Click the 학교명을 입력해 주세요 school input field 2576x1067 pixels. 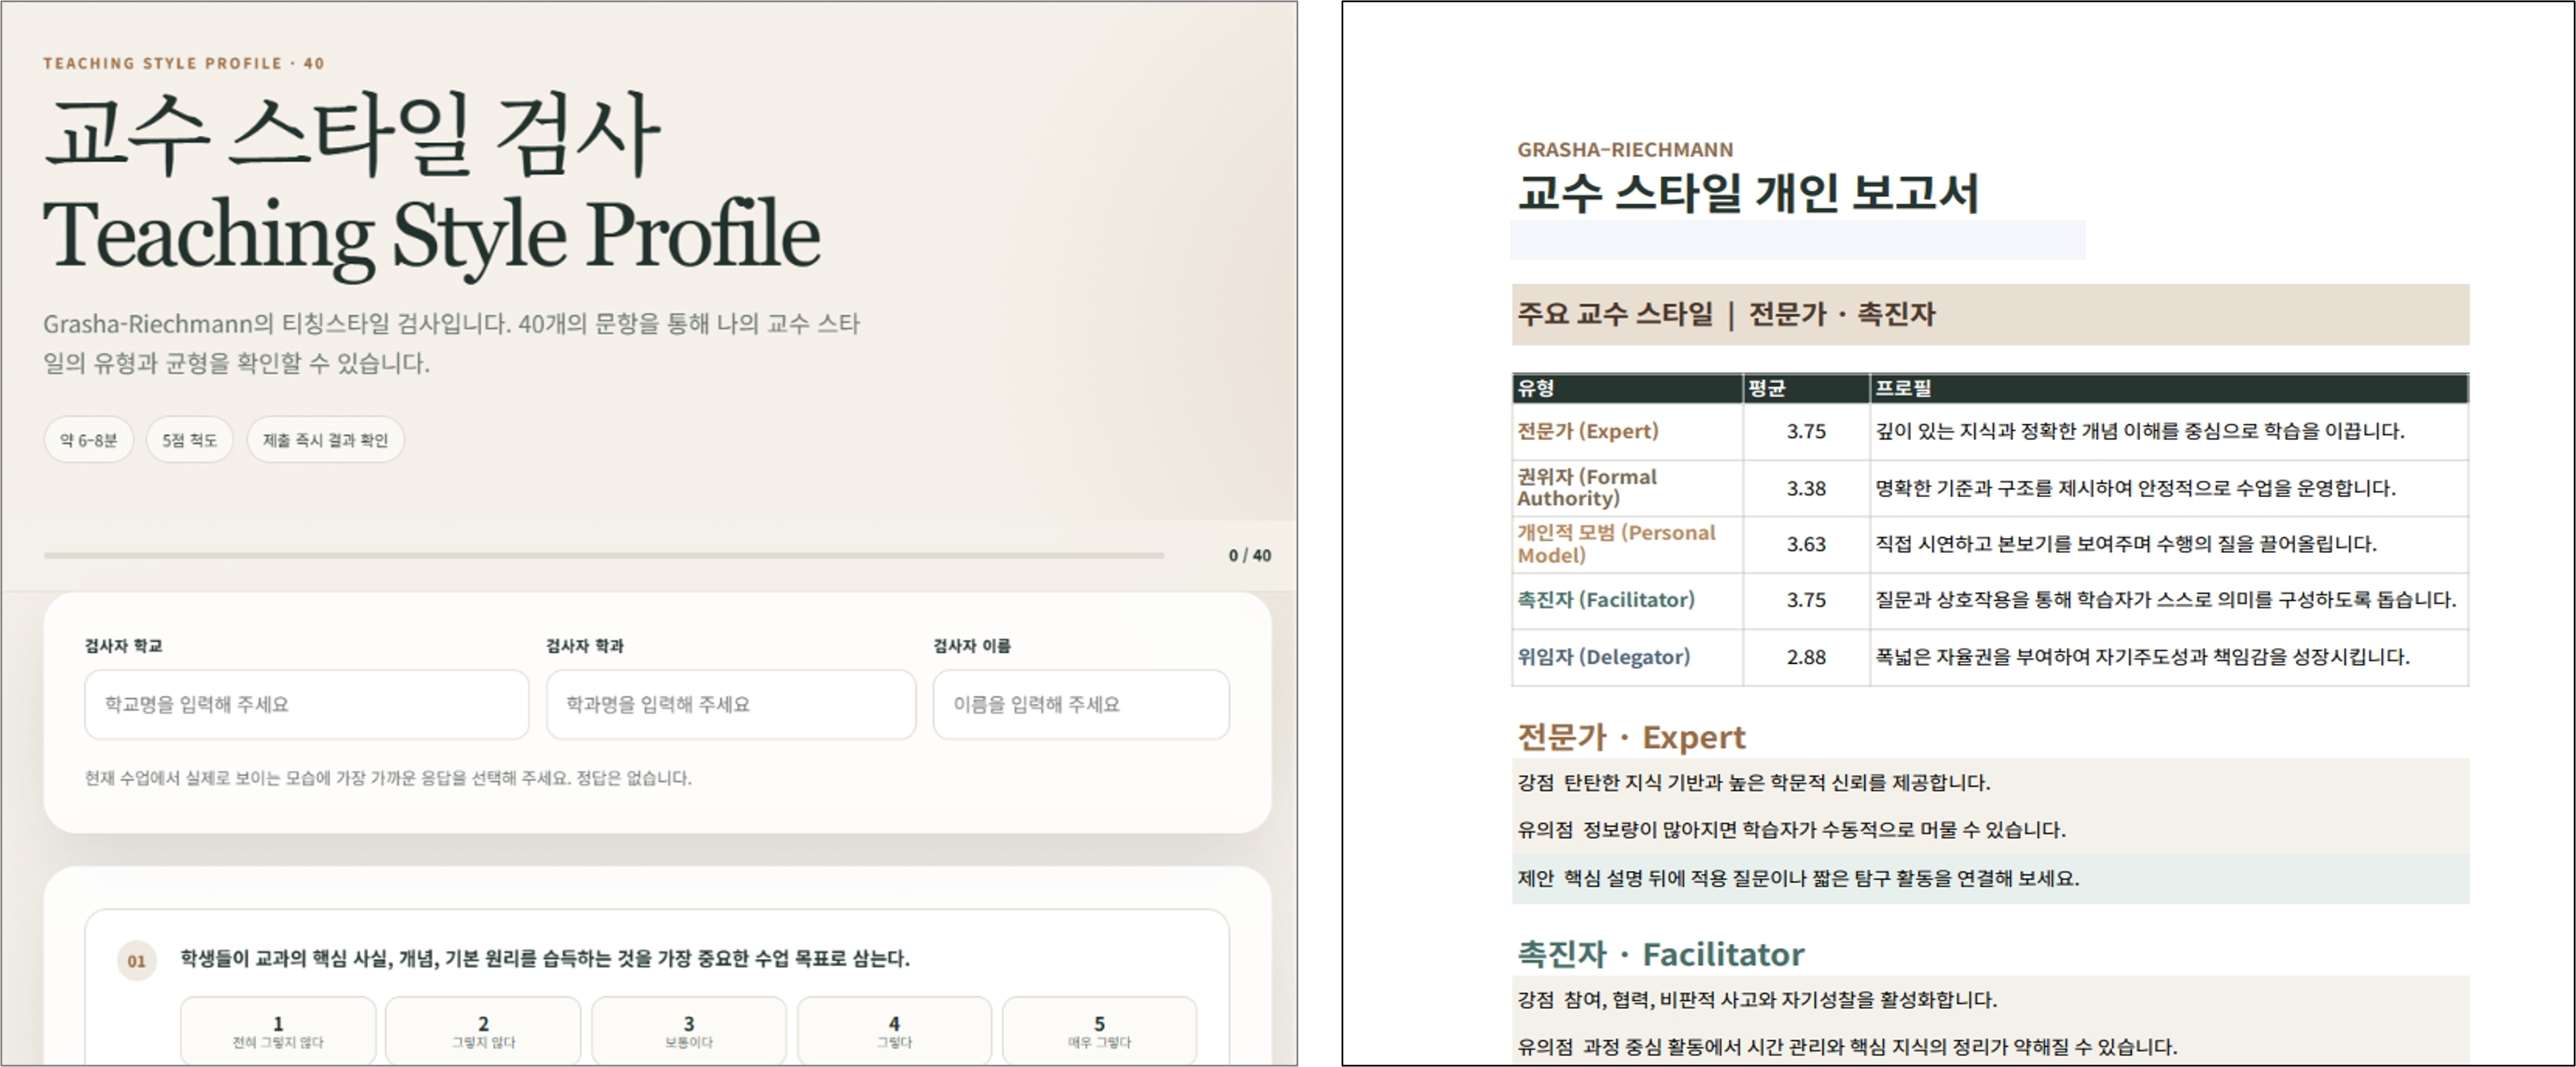click(x=307, y=704)
